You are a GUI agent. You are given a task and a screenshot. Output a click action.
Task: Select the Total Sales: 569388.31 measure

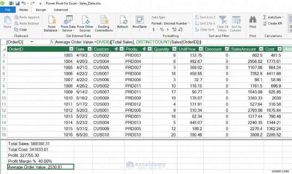click(41, 144)
